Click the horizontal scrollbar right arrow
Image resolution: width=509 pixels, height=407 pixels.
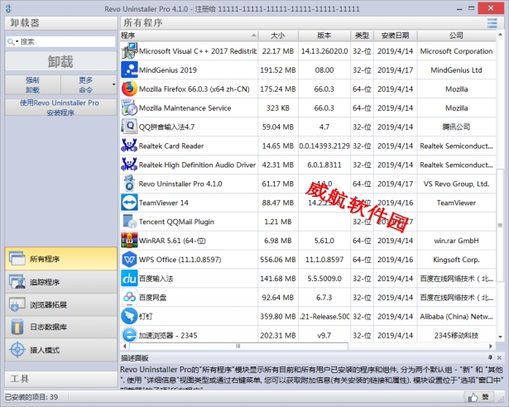[491, 346]
